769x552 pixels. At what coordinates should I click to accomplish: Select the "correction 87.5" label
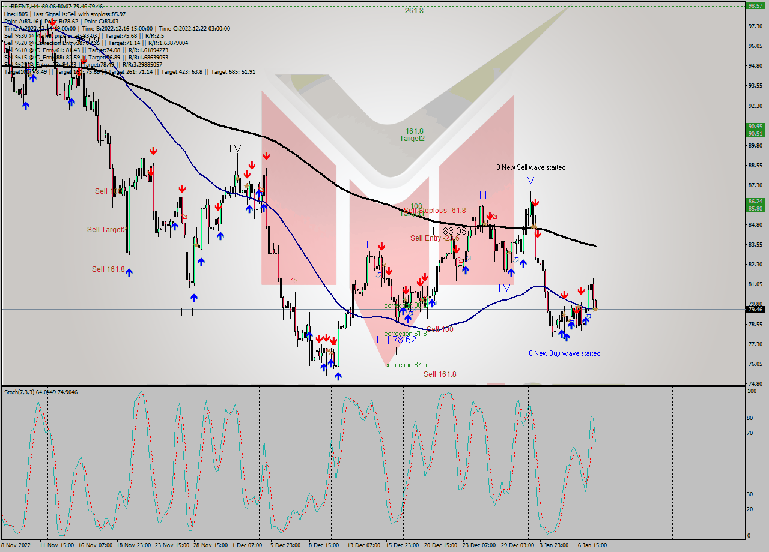[406, 365]
